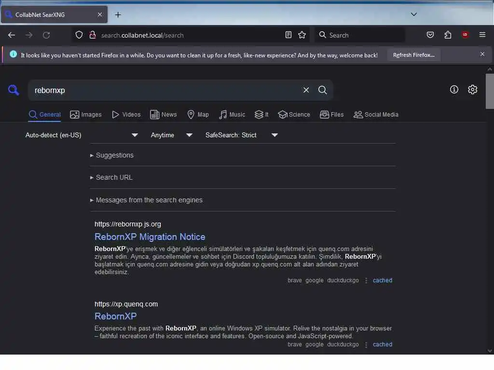Click the page vertical scrollbar thumb
494x370 pixels.
pos(490,91)
